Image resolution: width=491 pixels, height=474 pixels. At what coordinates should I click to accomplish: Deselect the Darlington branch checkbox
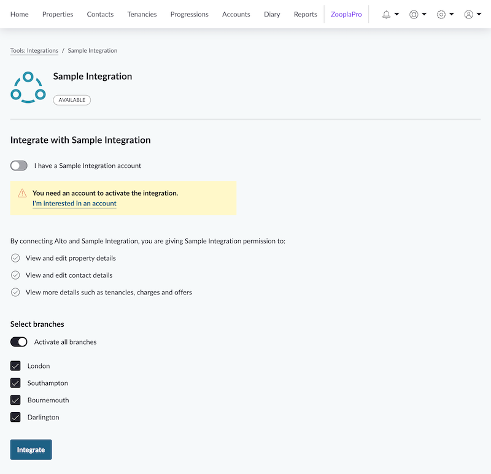(15, 418)
